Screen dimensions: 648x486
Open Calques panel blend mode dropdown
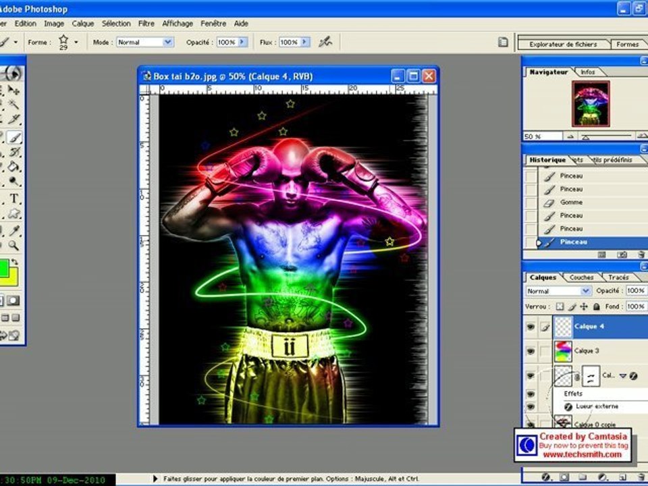(586, 291)
